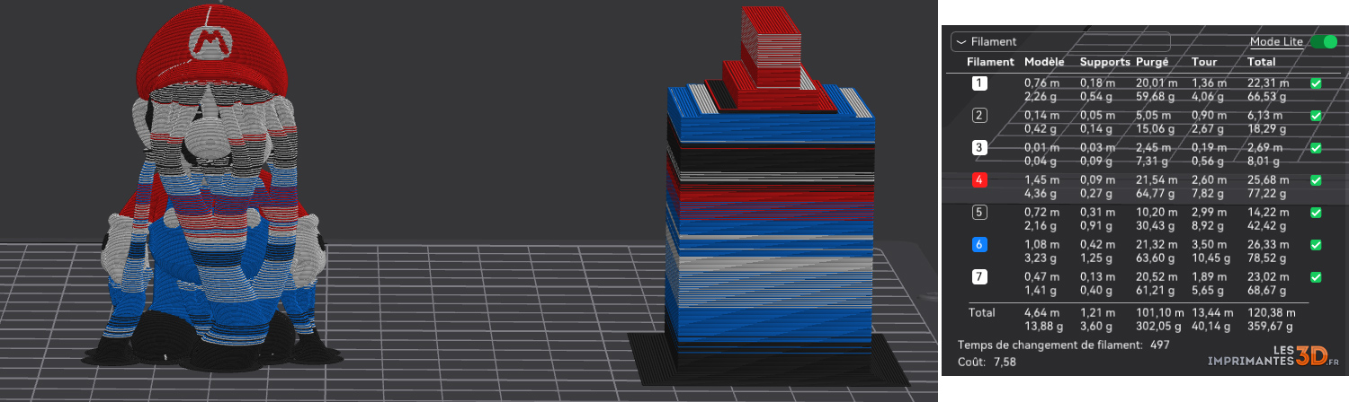The width and height of the screenshot is (1349, 402).
Task: Click the 66,53 g total weight
Action: click(1268, 96)
